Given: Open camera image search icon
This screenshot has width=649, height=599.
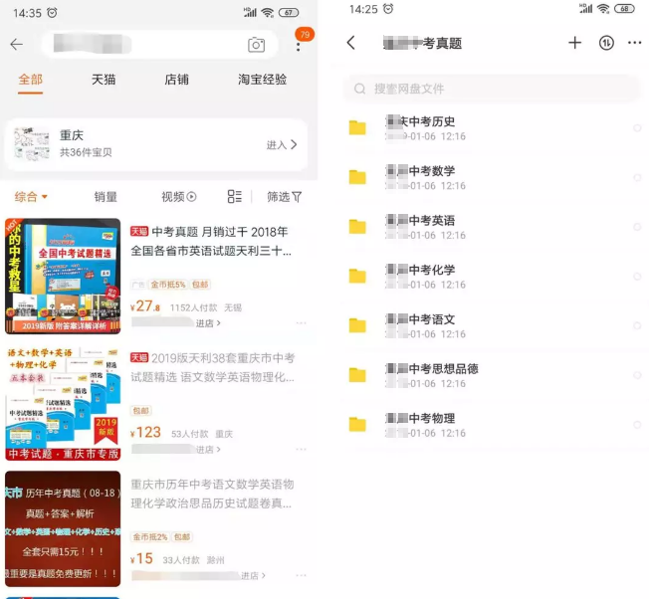Looking at the screenshot, I should pyautogui.click(x=256, y=44).
